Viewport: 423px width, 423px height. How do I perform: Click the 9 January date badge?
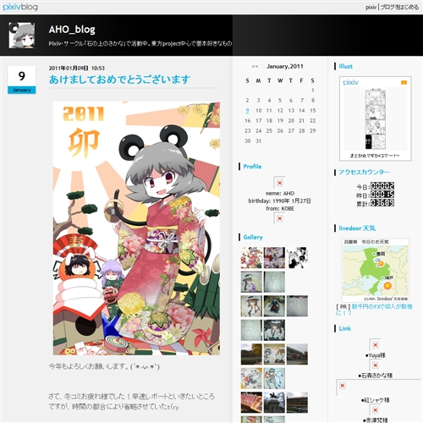(22, 80)
